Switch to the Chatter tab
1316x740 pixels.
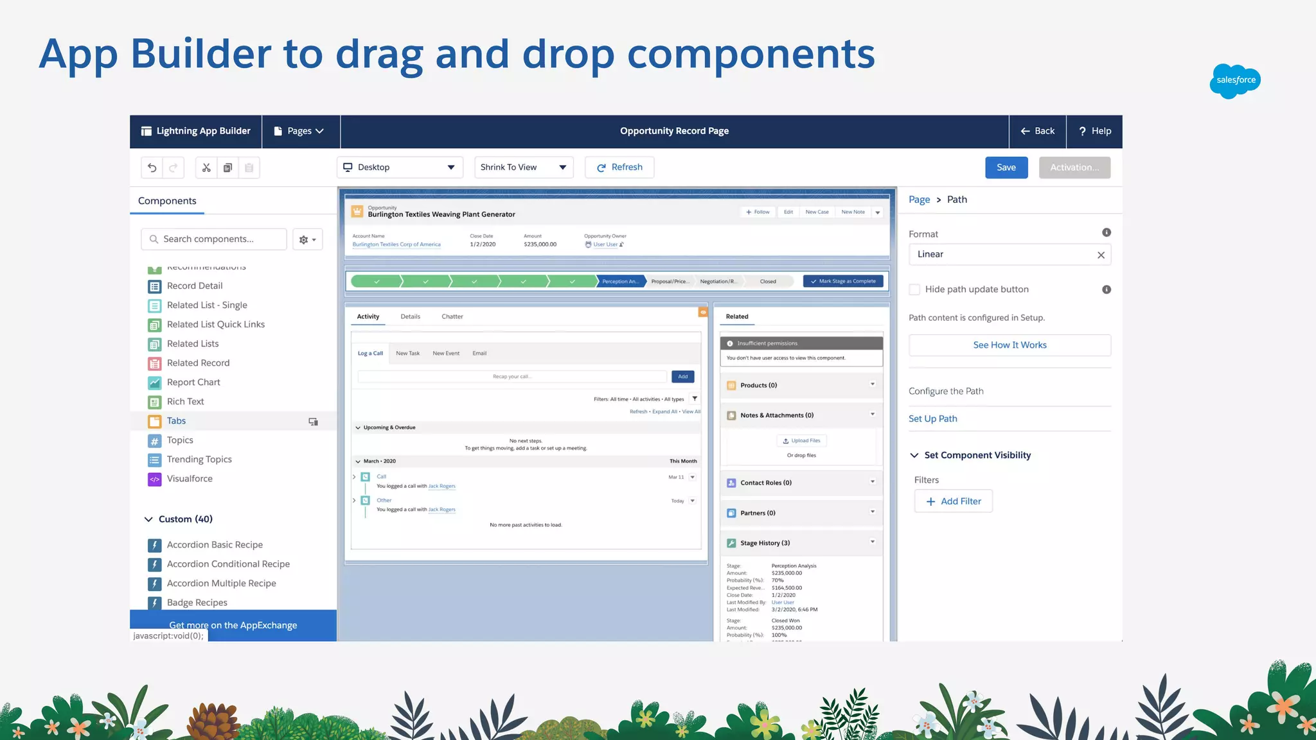(452, 316)
